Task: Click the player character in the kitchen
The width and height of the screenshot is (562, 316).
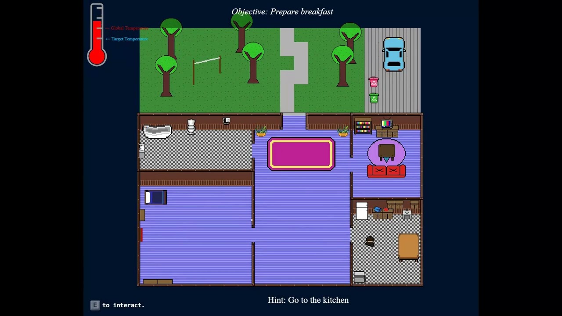Action: (x=370, y=241)
